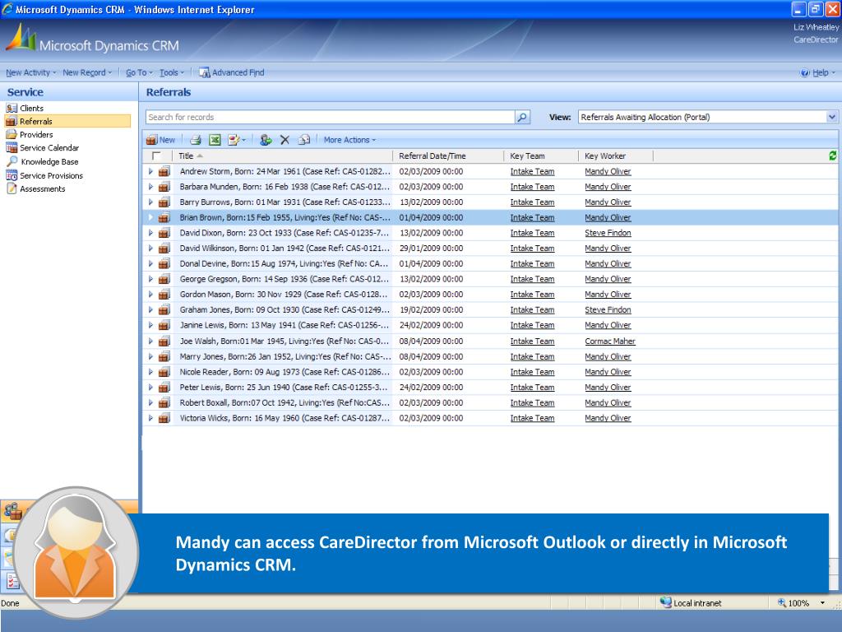
Task: Click the briefcase icon on Joe Walsh row
Action: (164, 342)
